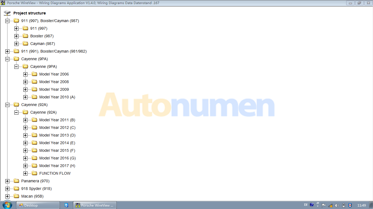
Task: Open the network signal tray icon
Action: point(330,205)
